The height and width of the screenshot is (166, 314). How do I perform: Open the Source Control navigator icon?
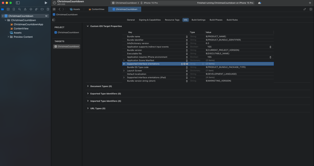8,9
